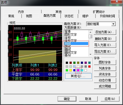Select 画线文字 in the data list
This screenshot has height=105, width=123.
tap(71, 52)
